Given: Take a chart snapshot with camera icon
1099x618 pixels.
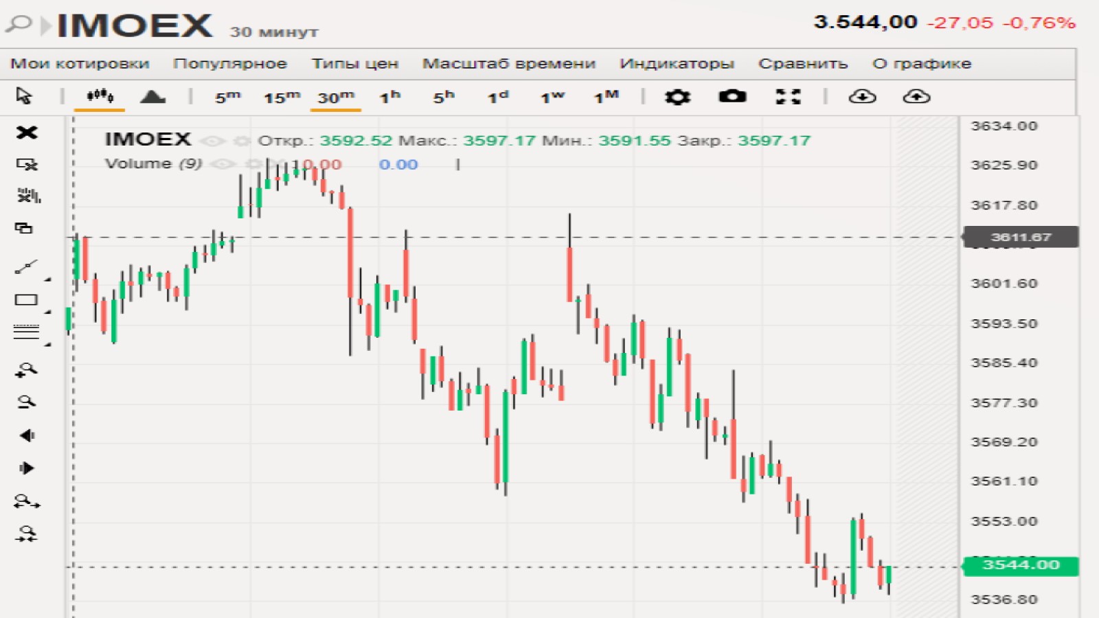Looking at the screenshot, I should (732, 96).
